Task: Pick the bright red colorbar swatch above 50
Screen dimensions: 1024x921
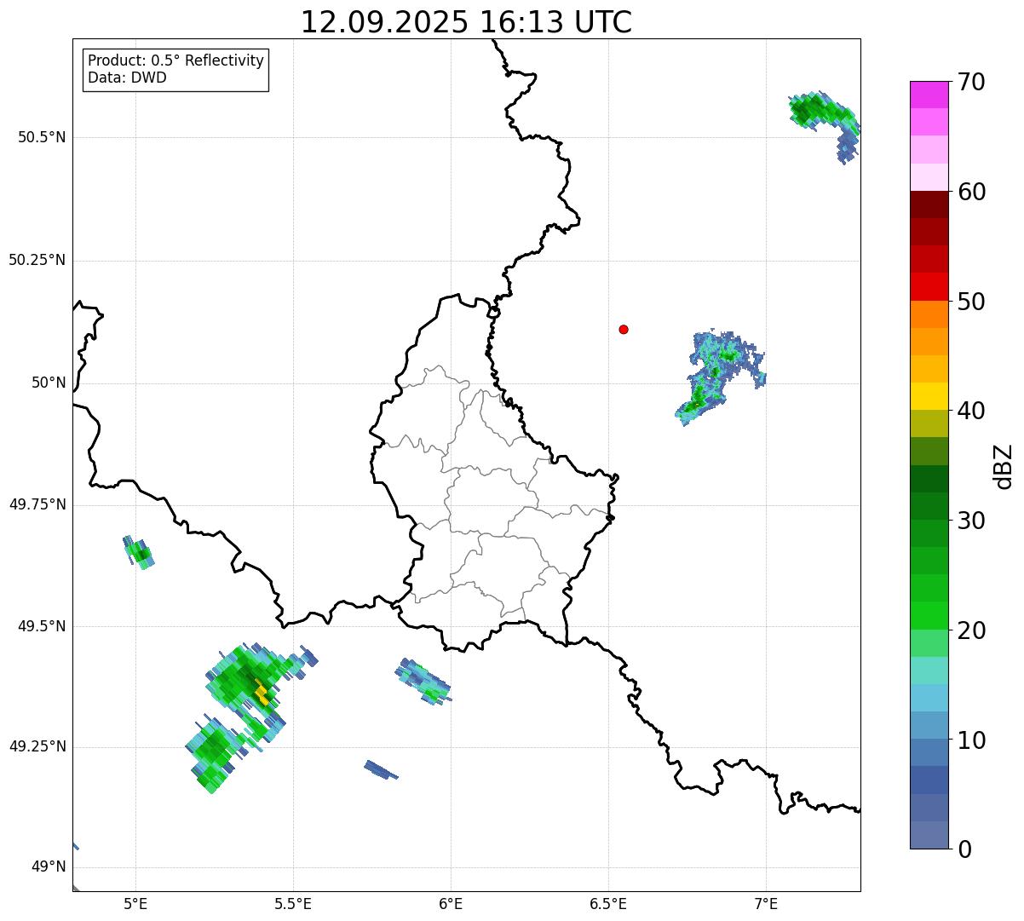Action: (929, 287)
